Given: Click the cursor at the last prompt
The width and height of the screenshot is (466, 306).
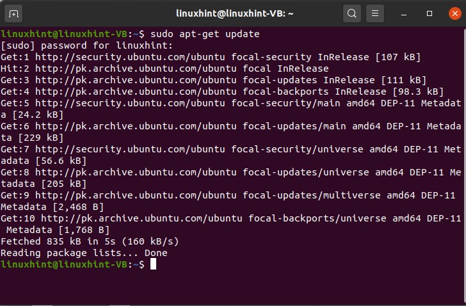Looking at the screenshot, I should point(153,264).
